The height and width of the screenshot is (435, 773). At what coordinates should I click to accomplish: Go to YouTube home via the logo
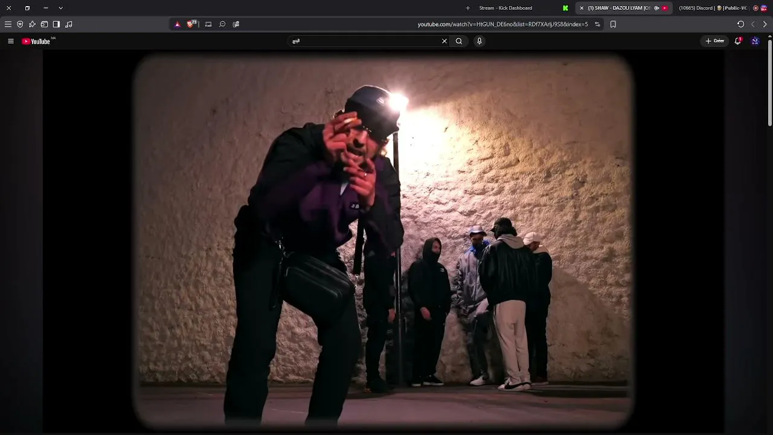[36, 41]
